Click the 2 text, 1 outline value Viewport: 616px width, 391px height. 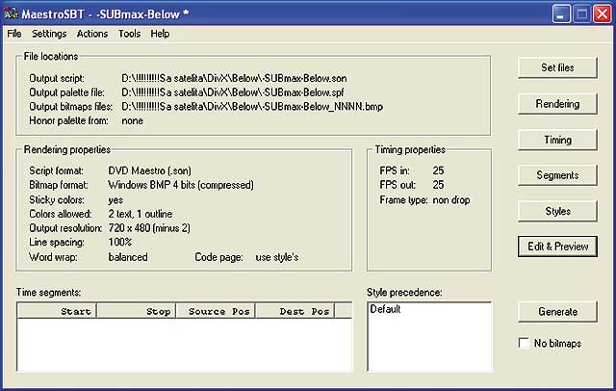click(x=141, y=214)
